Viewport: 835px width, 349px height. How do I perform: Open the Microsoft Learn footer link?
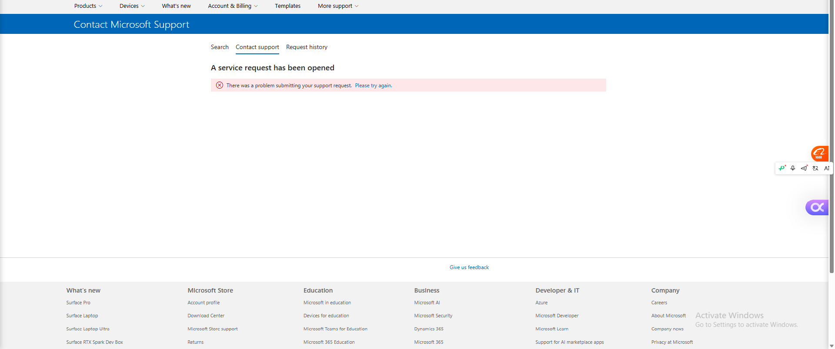[x=552, y=329]
